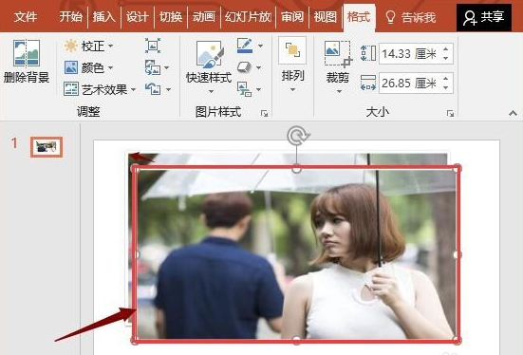Expand the Reset Picture dropdown arrow
This screenshot has width=523, height=355.
point(168,89)
